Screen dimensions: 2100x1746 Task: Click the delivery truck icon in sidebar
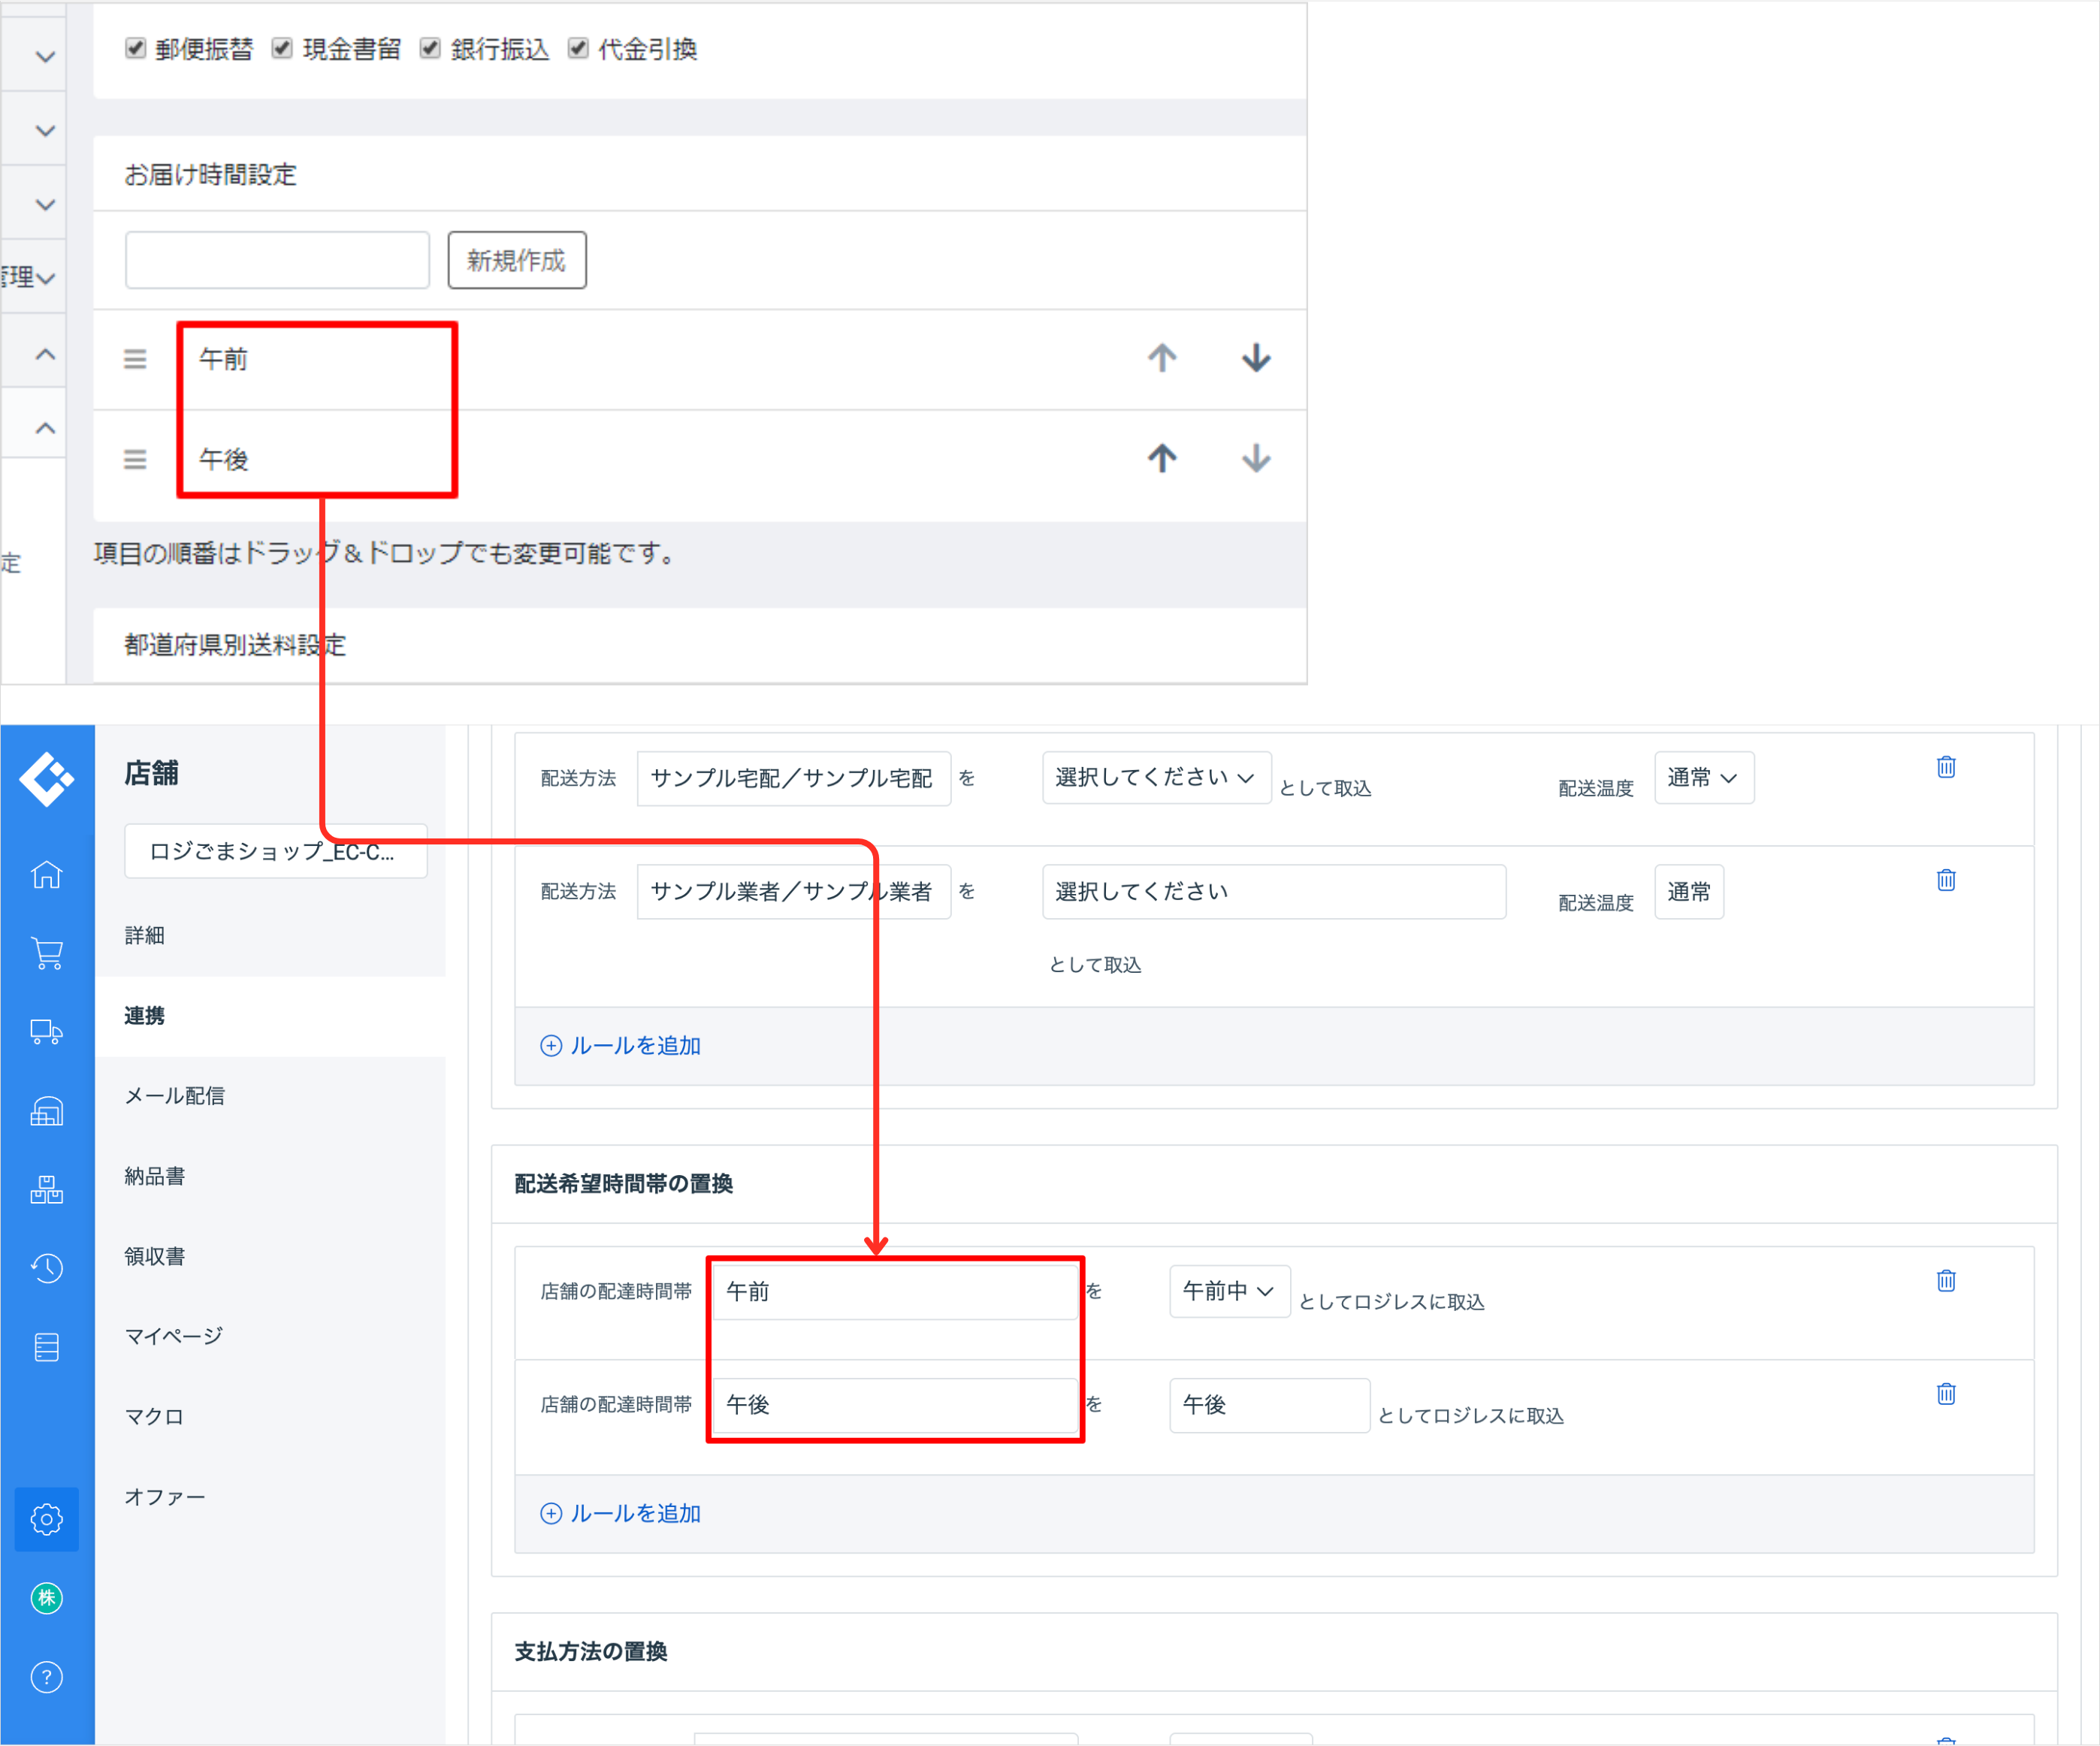point(46,1032)
